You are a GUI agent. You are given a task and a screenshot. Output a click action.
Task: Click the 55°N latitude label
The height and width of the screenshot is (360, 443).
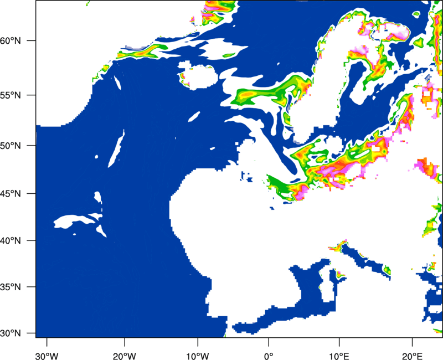11,95
